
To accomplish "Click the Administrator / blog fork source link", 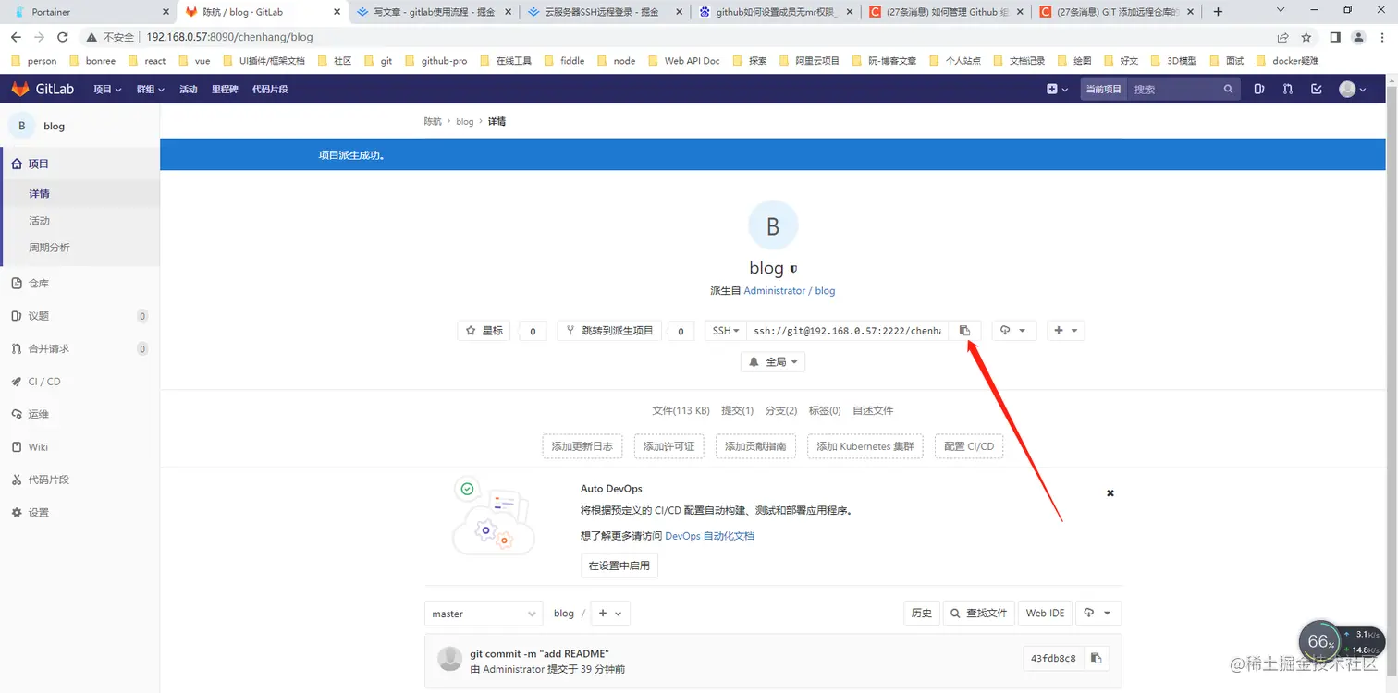I will tap(790, 291).
